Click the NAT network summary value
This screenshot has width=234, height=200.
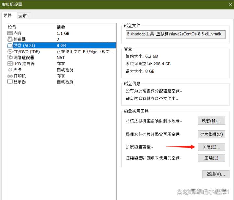(x=61, y=57)
